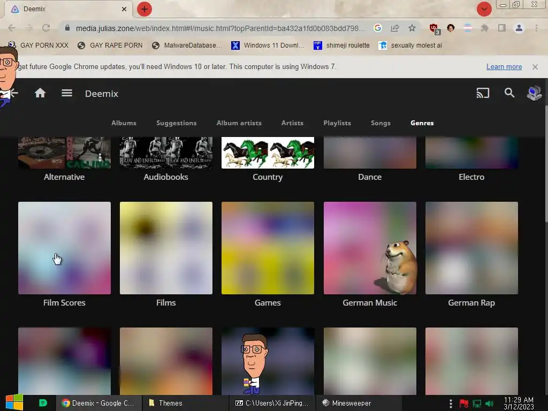Viewport: 548px width, 411px height.
Task: Open the Windows 11 Downl... bookmark
Action: (x=268, y=45)
